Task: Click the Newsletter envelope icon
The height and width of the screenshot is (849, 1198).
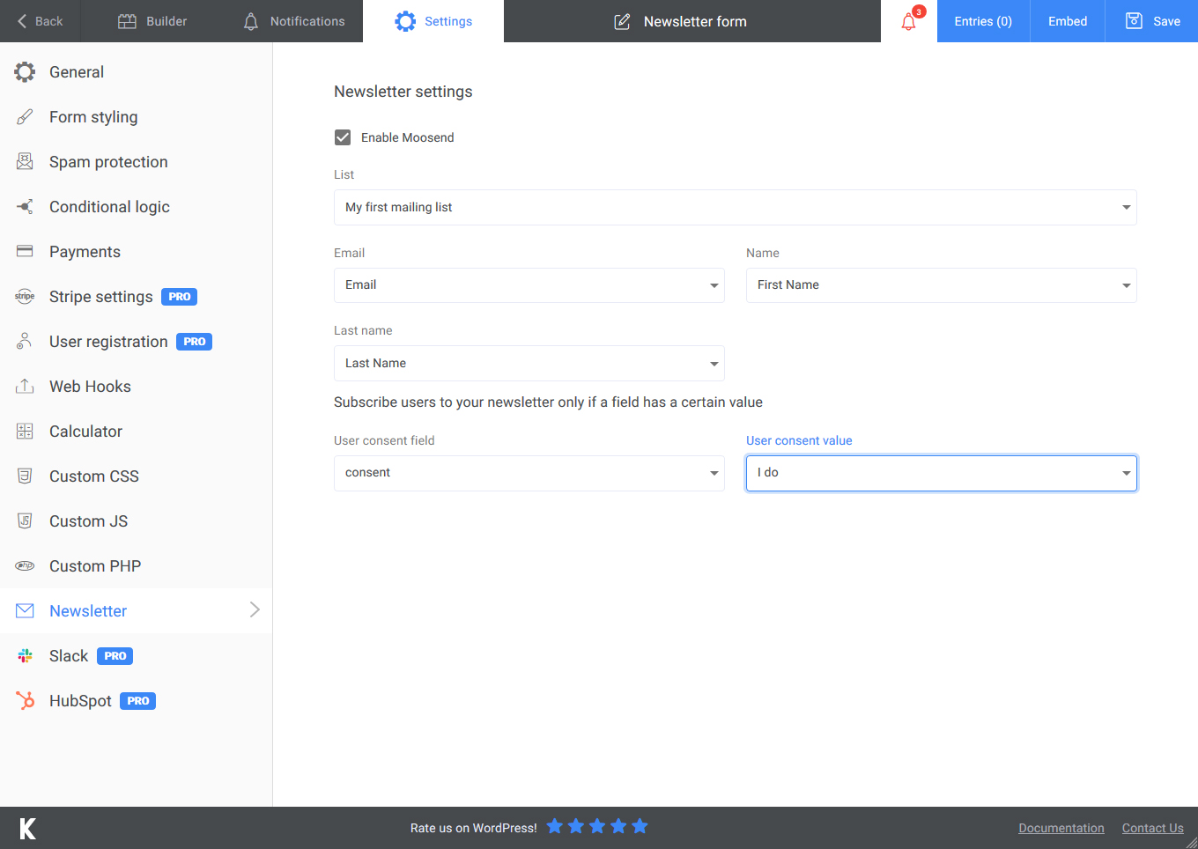Action: point(25,611)
